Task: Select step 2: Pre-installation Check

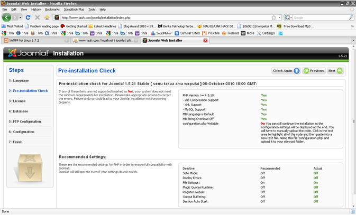Action: click(29, 91)
